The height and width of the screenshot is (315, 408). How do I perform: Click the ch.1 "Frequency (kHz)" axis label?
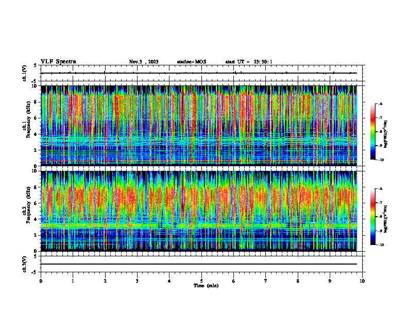tap(28, 119)
